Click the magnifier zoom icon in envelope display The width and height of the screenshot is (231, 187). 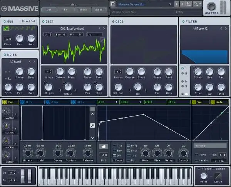tap(92, 125)
